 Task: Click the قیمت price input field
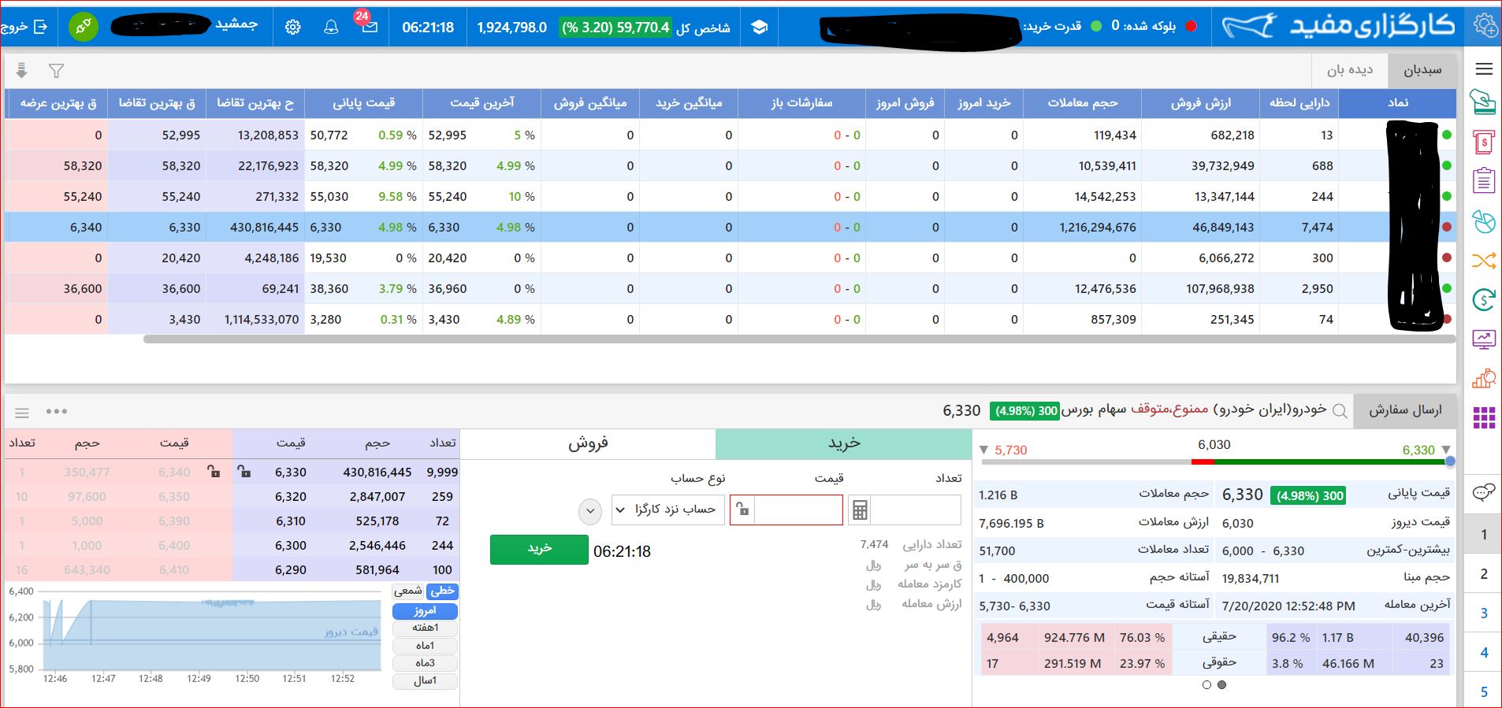[797, 510]
